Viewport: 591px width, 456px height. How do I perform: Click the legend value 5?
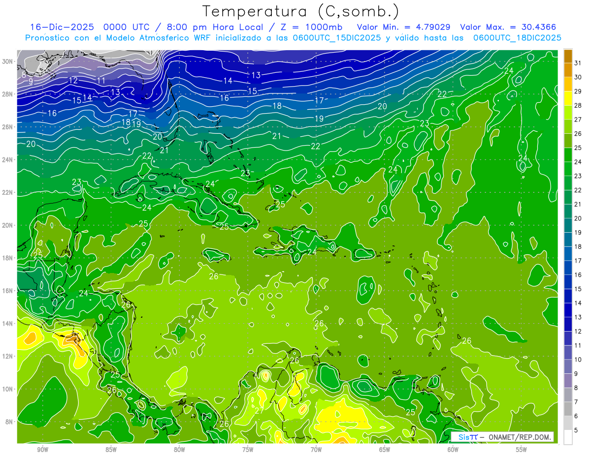coord(576,430)
